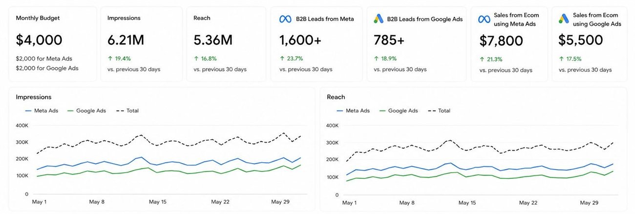The width and height of the screenshot is (635, 214).
Task: Click the "$2,000 for Meta Ads" line
Action: pyautogui.click(x=44, y=58)
